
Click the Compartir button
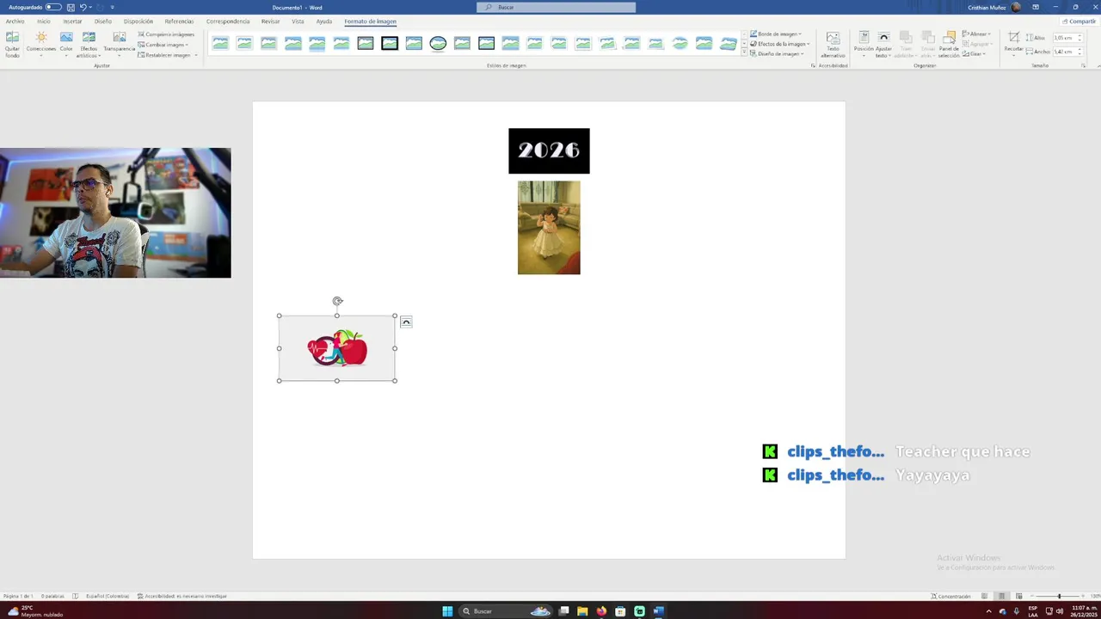click(1079, 21)
